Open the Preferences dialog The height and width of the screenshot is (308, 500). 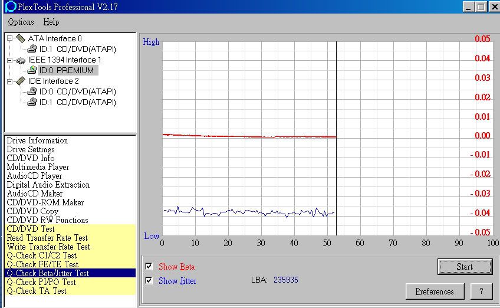click(x=435, y=291)
